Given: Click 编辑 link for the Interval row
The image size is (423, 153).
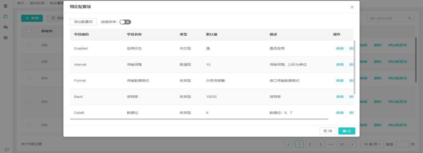Looking at the screenshot, I should click(340, 64).
